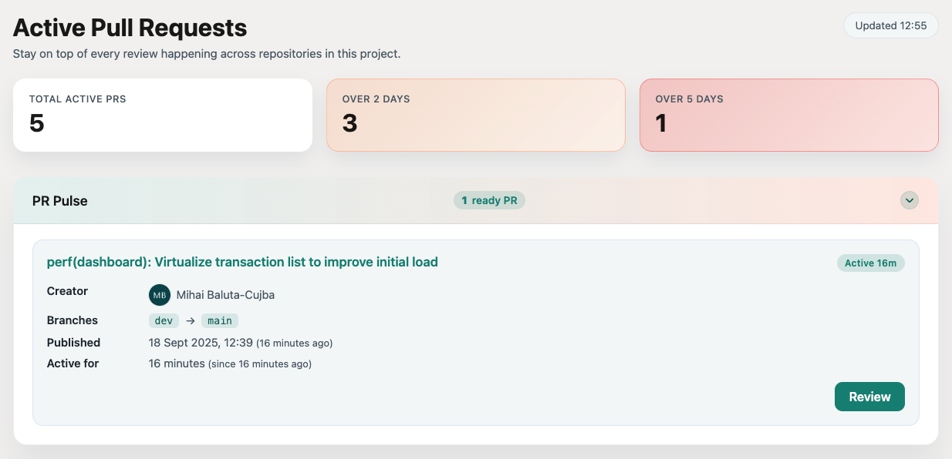952x459 pixels.
Task: Filter by the Over 2 Days card
Action: click(475, 115)
